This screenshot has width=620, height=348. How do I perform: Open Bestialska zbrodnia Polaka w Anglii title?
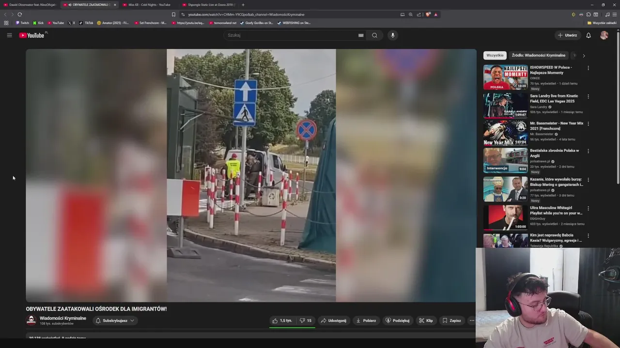pyautogui.click(x=554, y=153)
